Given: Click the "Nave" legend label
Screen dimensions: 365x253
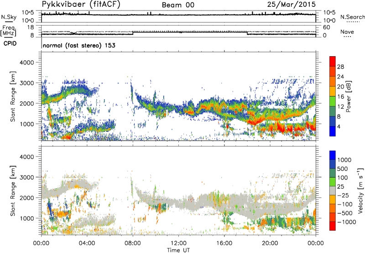Looking at the screenshot, I should tap(347, 32).
